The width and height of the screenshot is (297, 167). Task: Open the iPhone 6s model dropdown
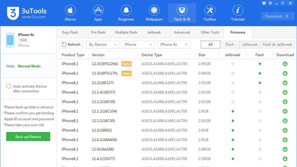(x=174, y=45)
